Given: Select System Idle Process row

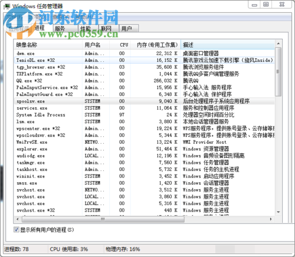Looking at the screenshot, I should point(145,115).
